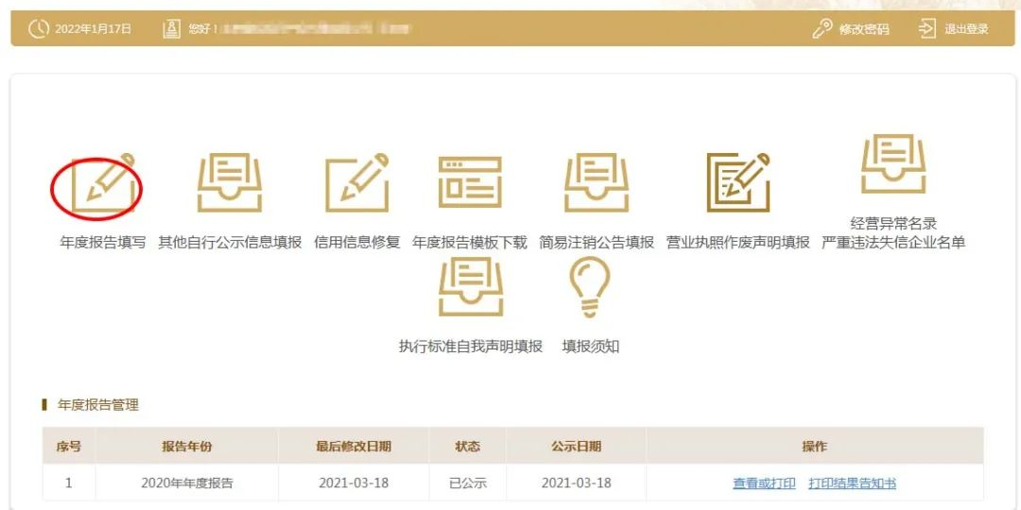Click the 修改密码 link text
The image size is (1021, 510).
click(x=864, y=29)
